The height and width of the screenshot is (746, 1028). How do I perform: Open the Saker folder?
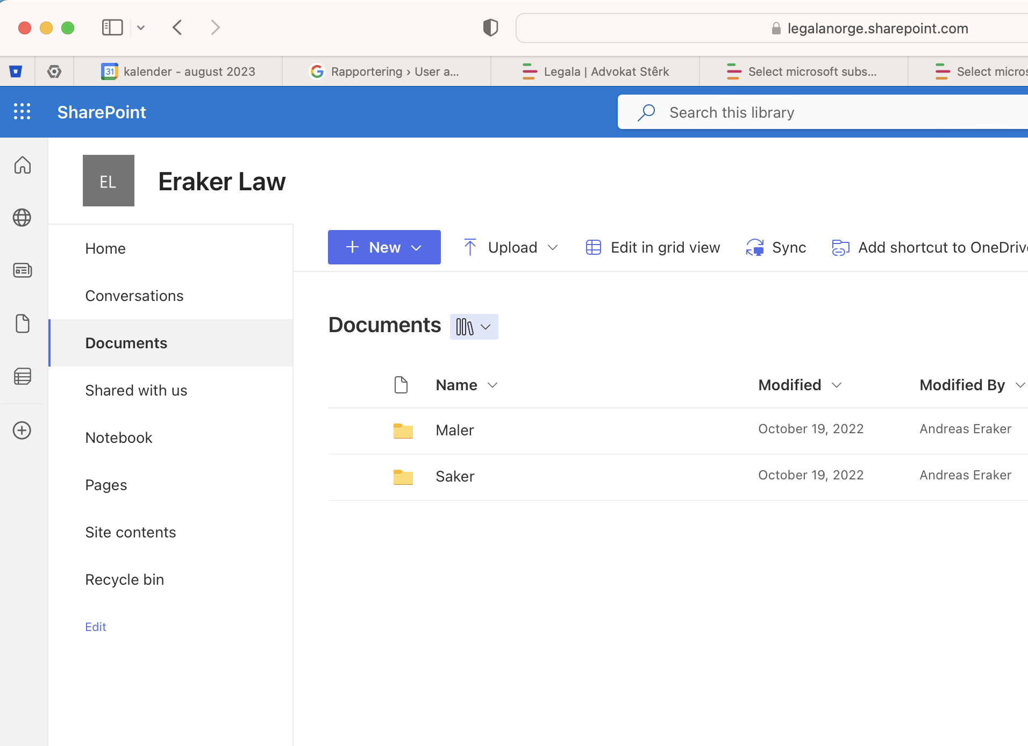tap(455, 476)
